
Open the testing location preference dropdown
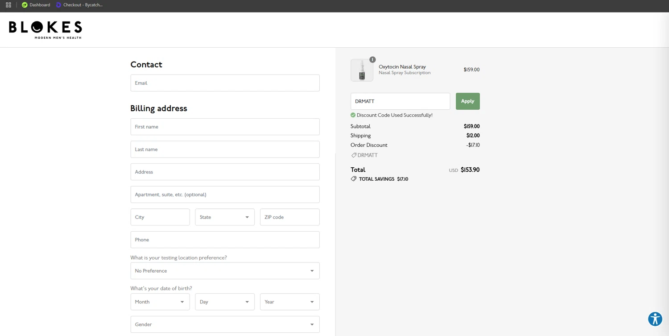tap(225, 271)
